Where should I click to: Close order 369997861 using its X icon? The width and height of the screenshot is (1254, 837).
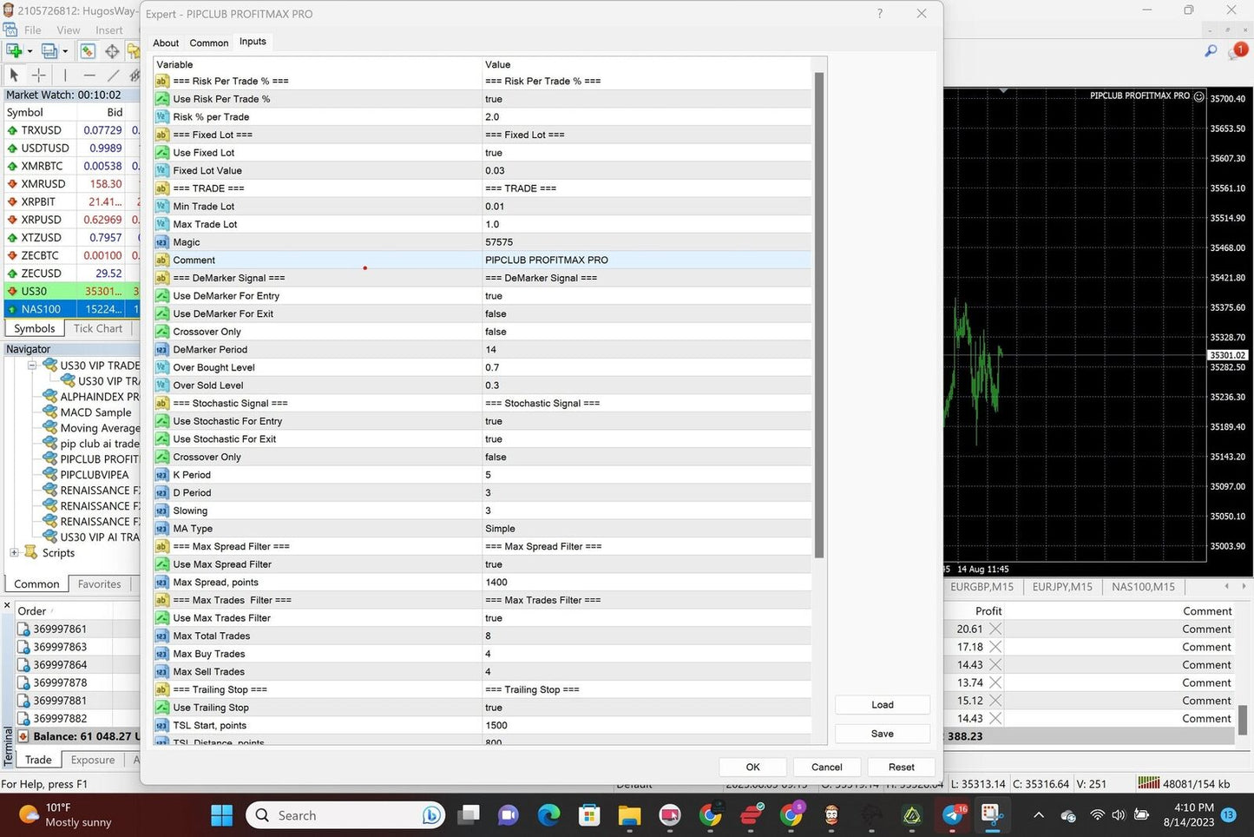(995, 629)
